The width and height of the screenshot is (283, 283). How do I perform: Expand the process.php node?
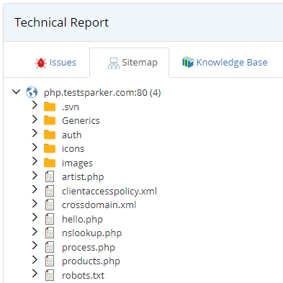[35, 246]
